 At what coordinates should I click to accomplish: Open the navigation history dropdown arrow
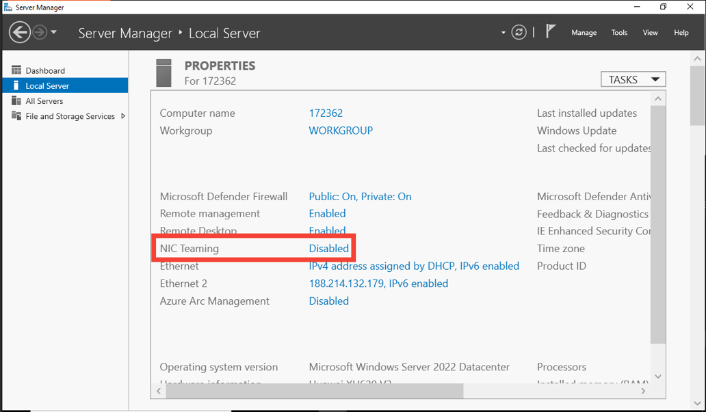pos(53,32)
